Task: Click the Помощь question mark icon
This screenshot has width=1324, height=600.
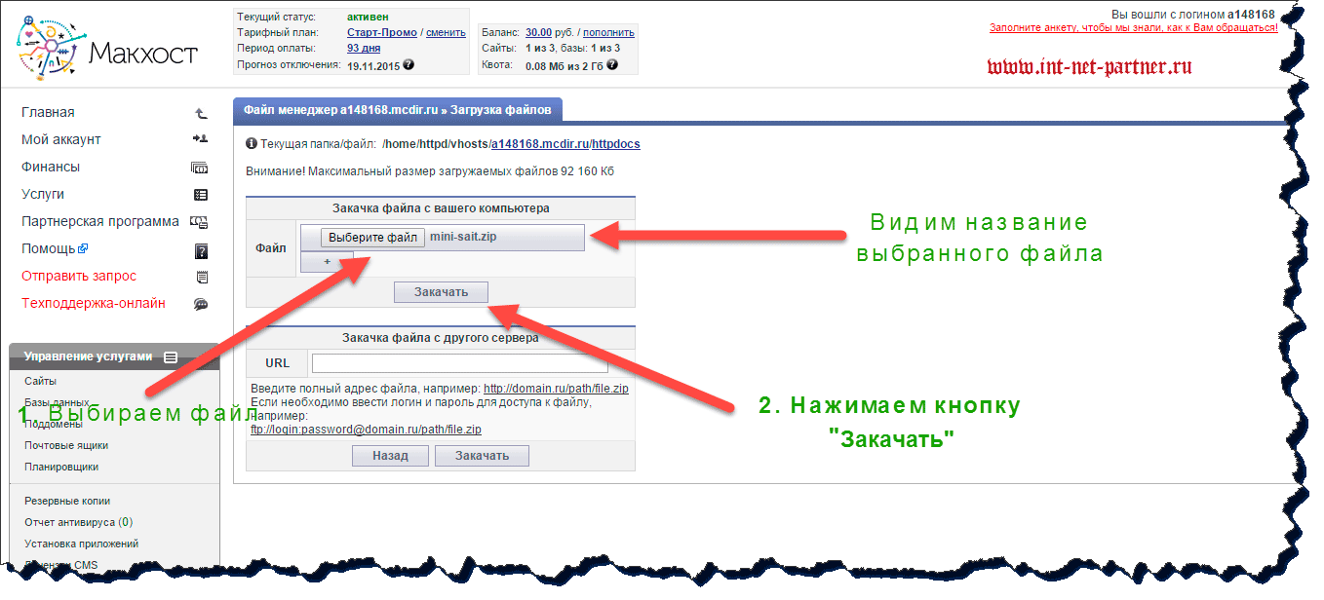Action: click(202, 250)
